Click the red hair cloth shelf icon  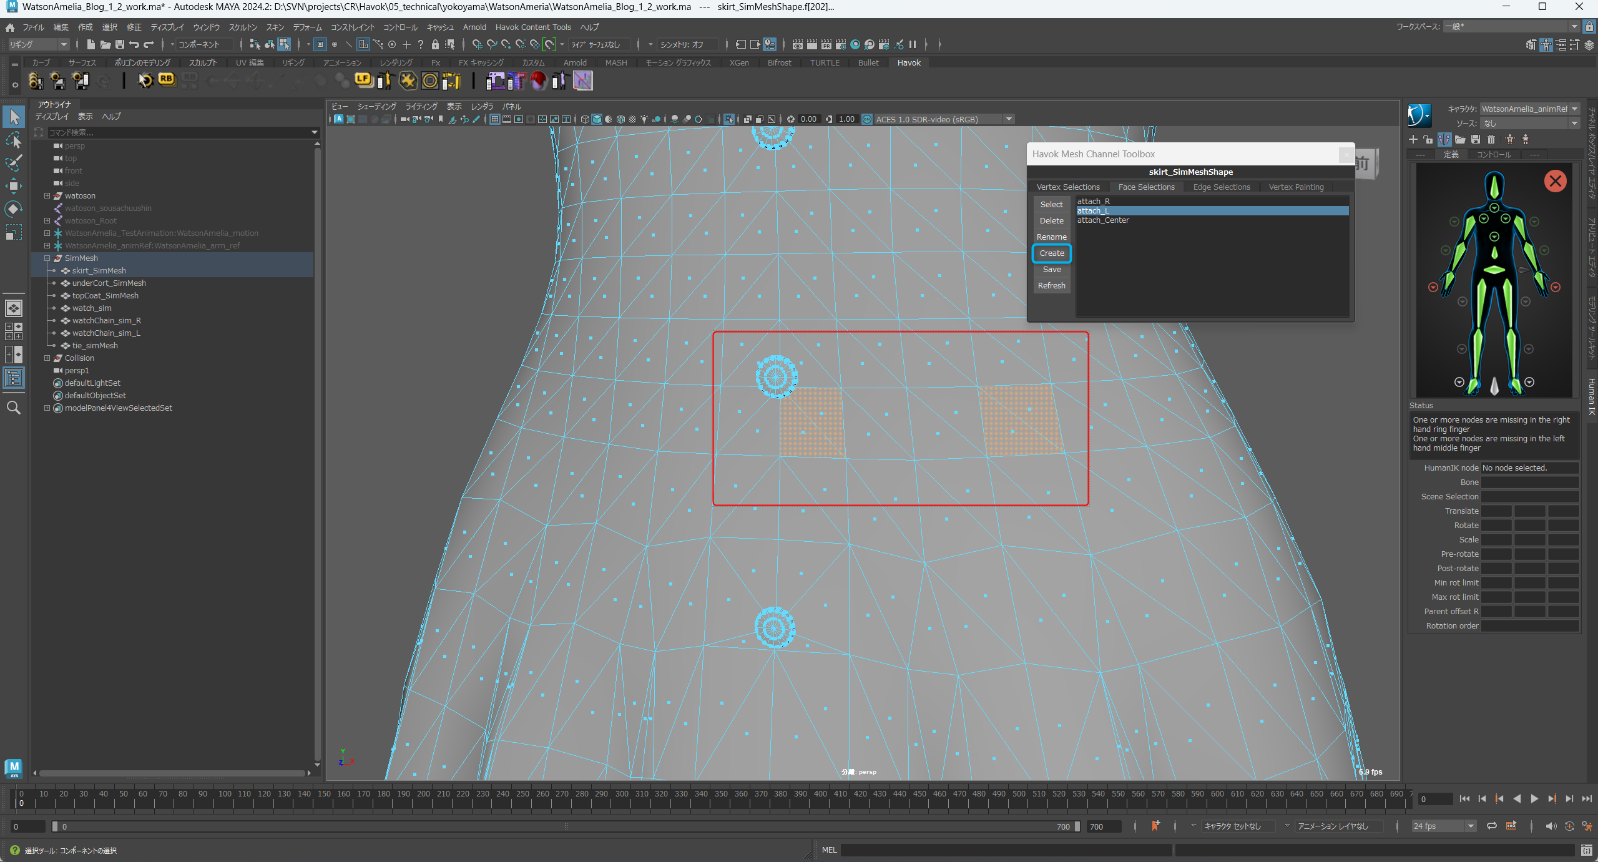coord(539,81)
